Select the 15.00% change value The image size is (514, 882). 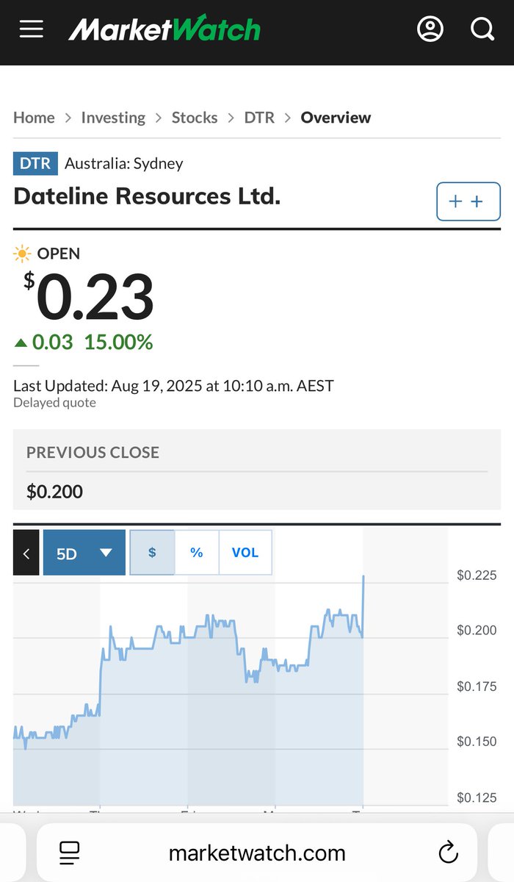[118, 342]
